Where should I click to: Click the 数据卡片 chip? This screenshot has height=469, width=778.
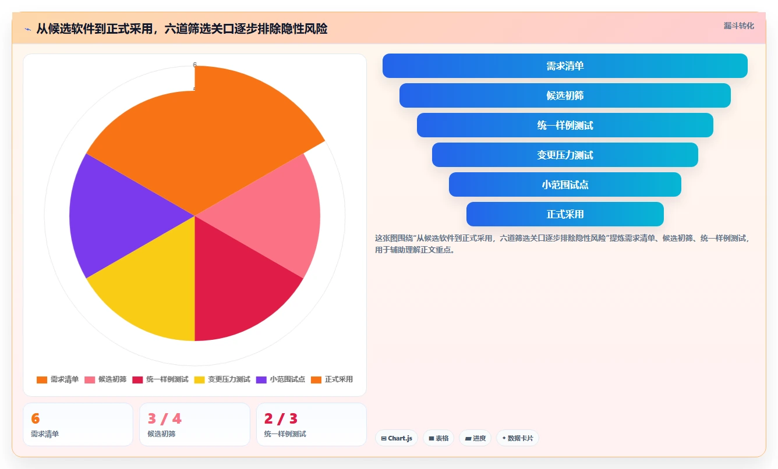[518, 438]
